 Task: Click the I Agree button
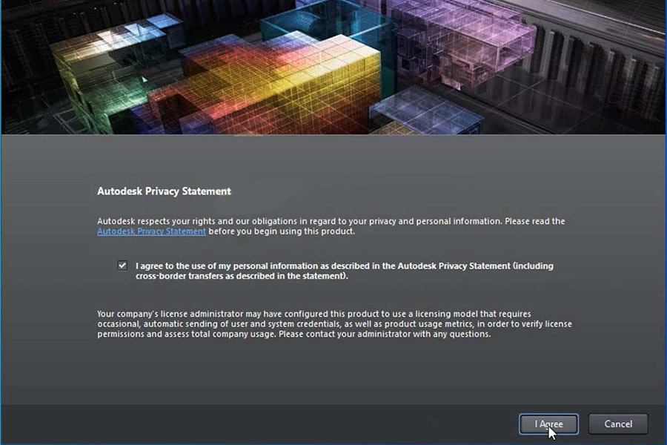point(548,424)
